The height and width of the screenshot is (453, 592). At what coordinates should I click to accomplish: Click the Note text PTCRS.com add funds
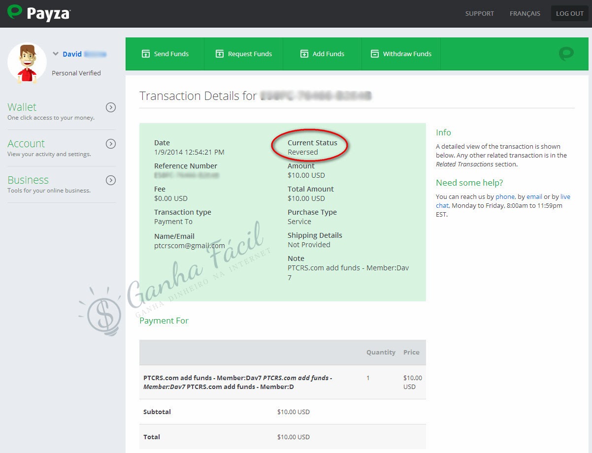click(348, 273)
